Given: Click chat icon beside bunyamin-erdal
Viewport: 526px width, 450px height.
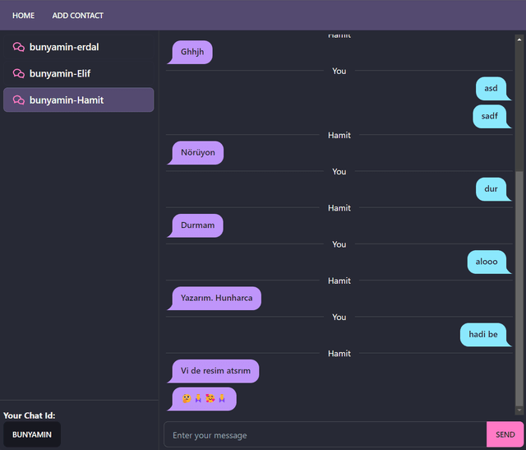Looking at the screenshot, I should click(x=19, y=47).
